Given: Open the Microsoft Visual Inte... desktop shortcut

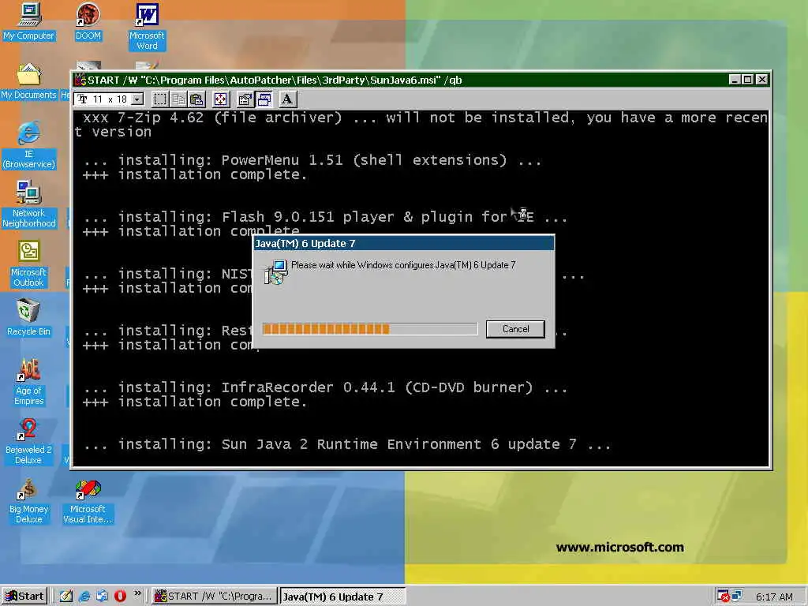Looking at the screenshot, I should pos(88,501).
